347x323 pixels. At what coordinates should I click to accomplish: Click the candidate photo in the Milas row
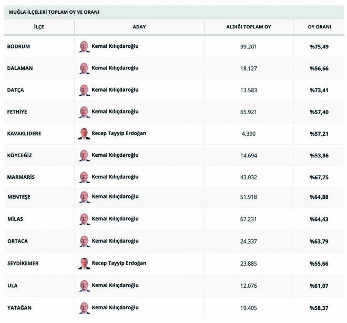(x=85, y=219)
